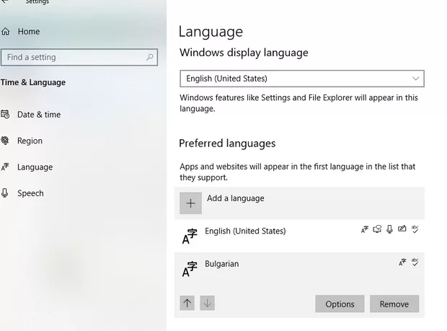Click the Language sidebar icon
The image size is (447, 331).
click(5, 167)
